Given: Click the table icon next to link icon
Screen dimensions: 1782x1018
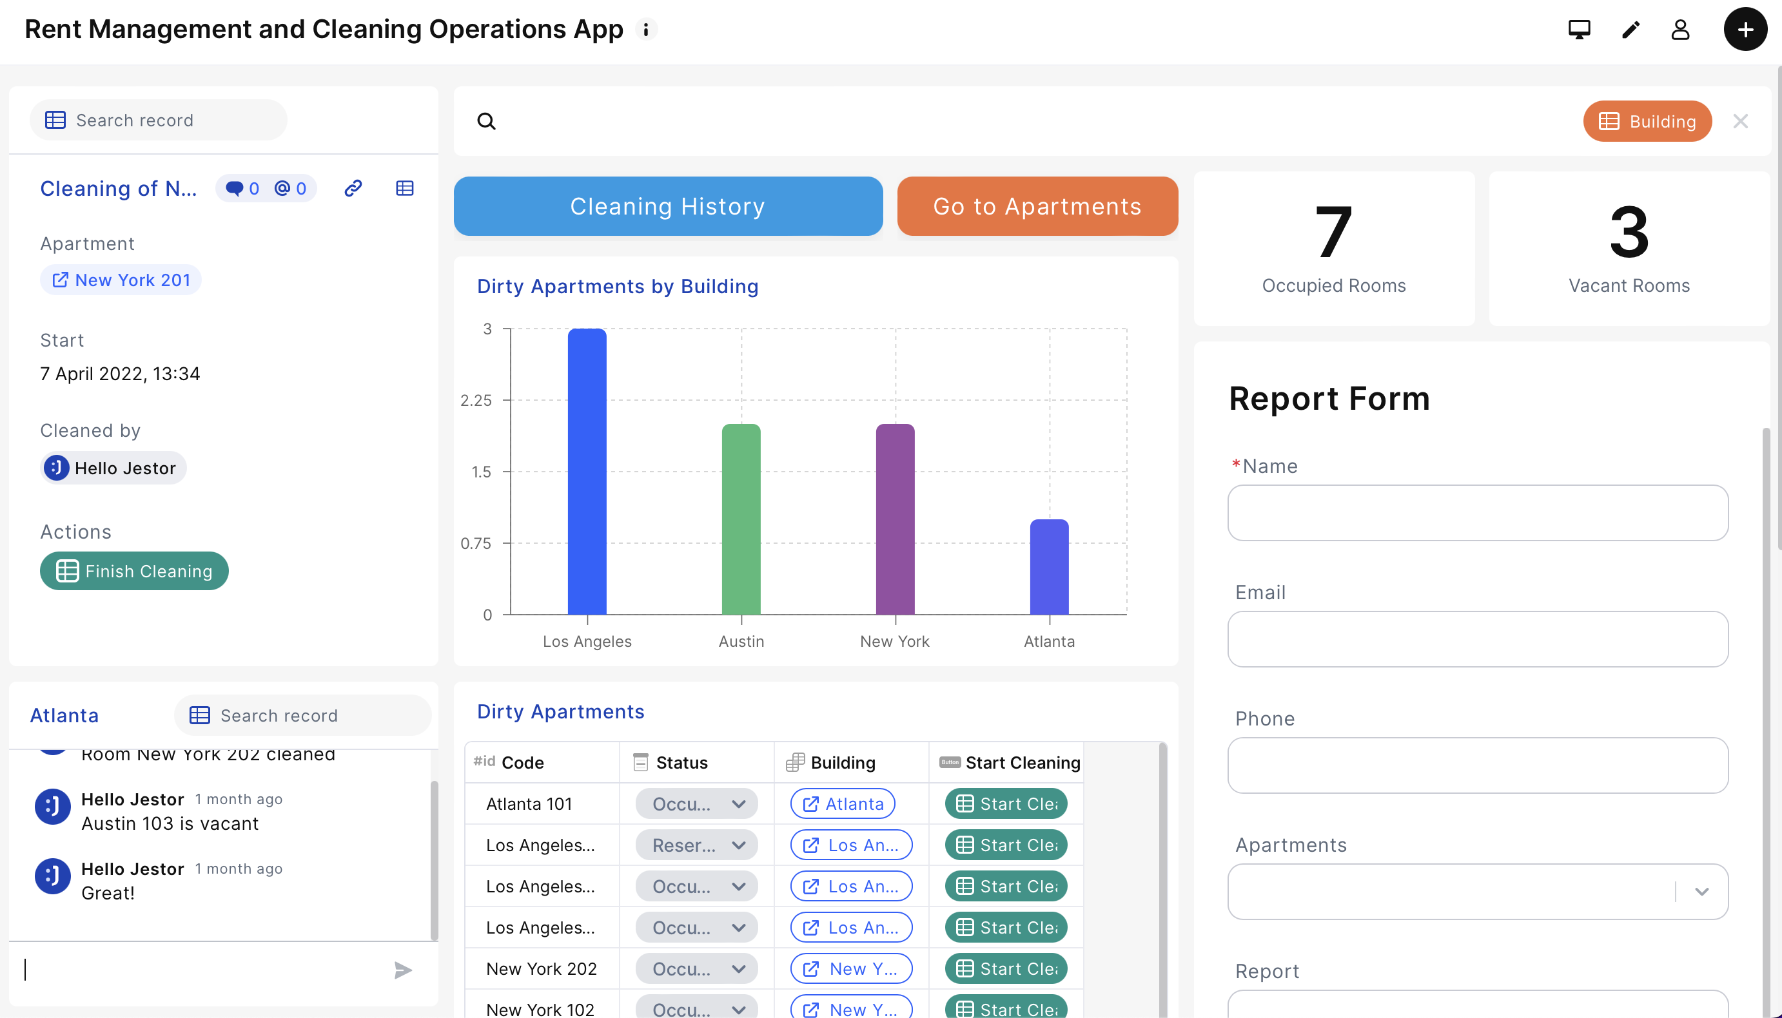Looking at the screenshot, I should click(404, 188).
